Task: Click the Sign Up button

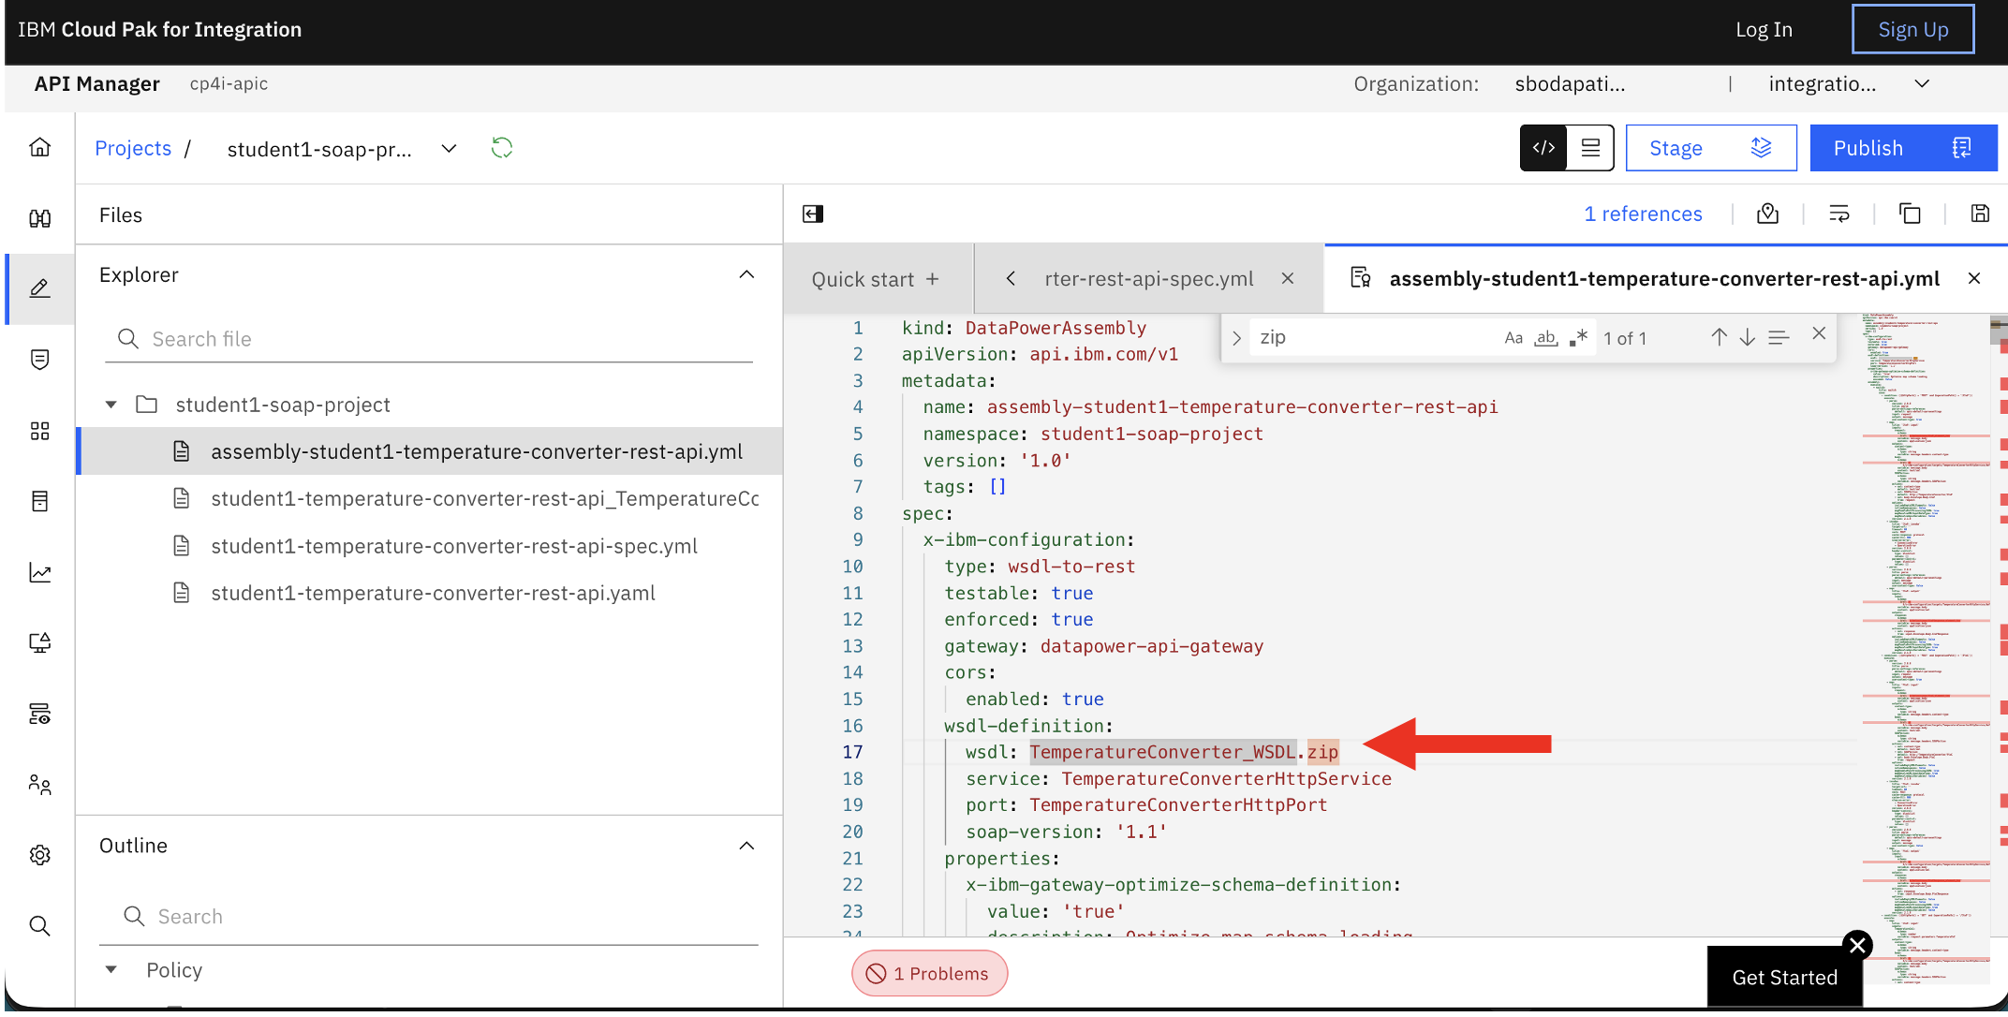Action: tap(1912, 30)
